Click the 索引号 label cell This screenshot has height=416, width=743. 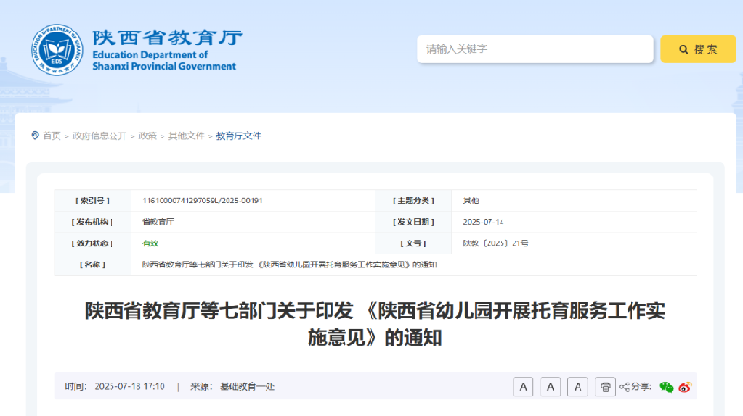pyautogui.click(x=92, y=201)
